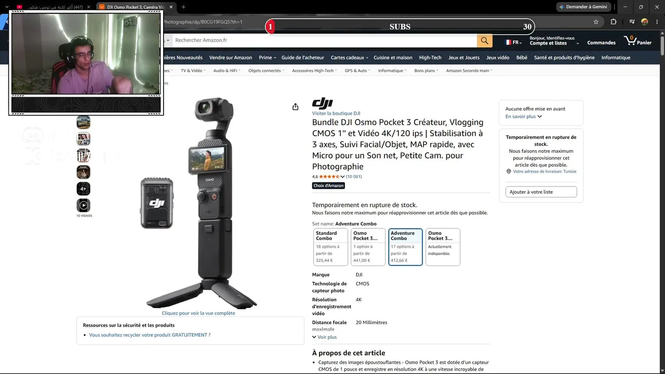Expand the Cartes cadeaux menu
The width and height of the screenshot is (665, 374).
click(x=349, y=58)
